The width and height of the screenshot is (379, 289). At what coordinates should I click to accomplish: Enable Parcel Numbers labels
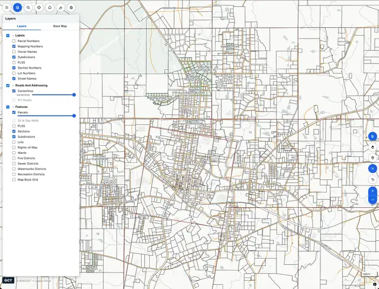point(14,41)
